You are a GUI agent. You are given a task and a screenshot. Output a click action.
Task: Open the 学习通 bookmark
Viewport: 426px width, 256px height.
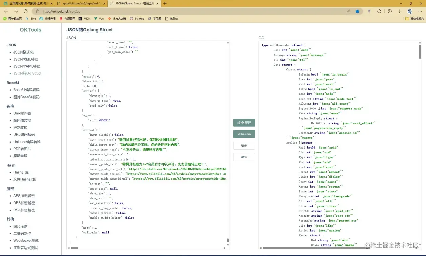tap(154, 19)
